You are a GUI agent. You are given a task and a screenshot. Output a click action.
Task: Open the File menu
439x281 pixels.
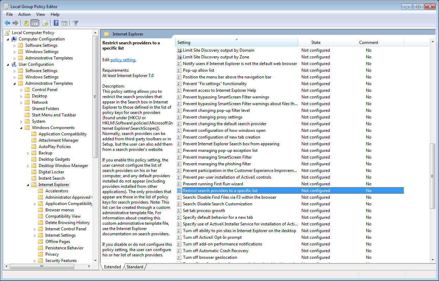[9, 14]
